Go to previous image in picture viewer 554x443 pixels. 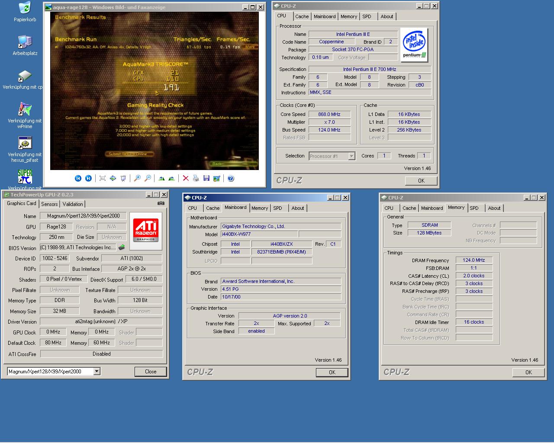[x=78, y=178]
